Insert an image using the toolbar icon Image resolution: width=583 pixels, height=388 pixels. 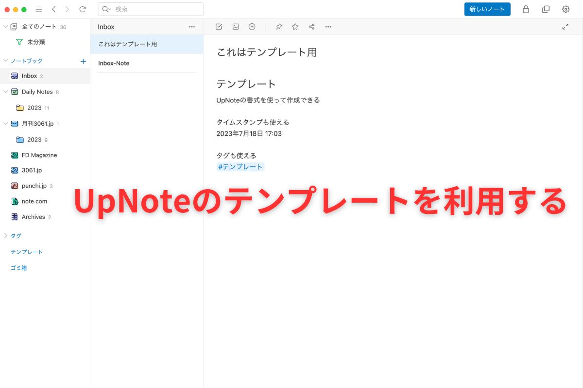(x=236, y=27)
